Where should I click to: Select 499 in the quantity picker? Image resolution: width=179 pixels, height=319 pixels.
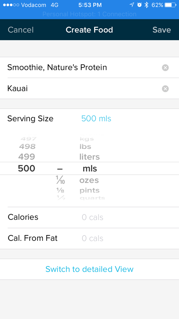pyautogui.click(x=26, y=157)
